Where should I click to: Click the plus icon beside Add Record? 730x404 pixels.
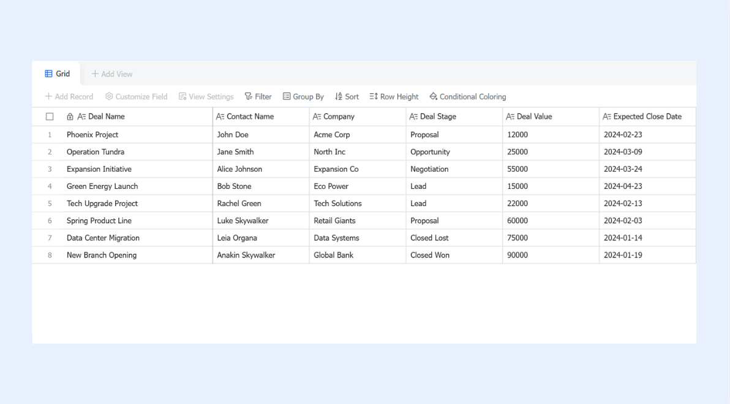point(48,96)
